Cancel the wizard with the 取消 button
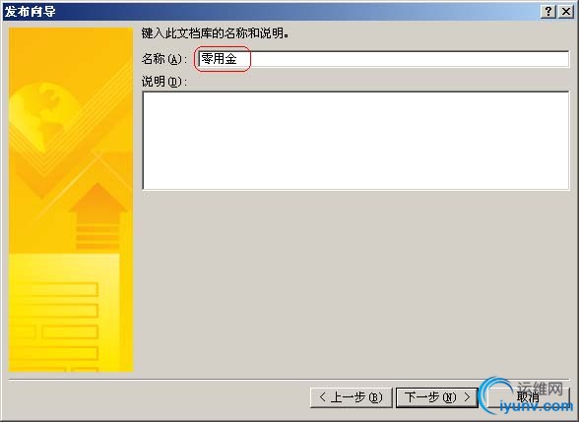 pyautogui.click(x=528, y=397)
